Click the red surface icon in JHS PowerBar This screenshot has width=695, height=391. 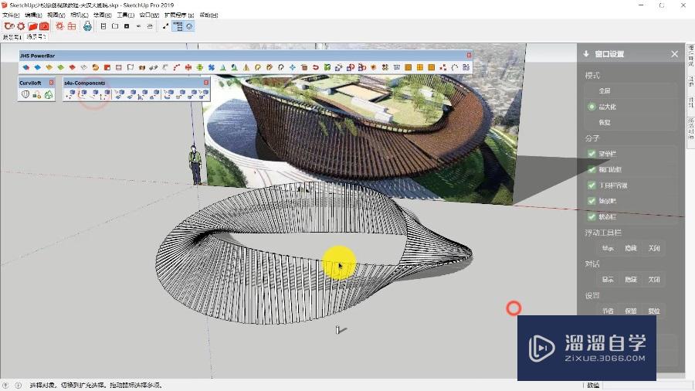[73, 67]
